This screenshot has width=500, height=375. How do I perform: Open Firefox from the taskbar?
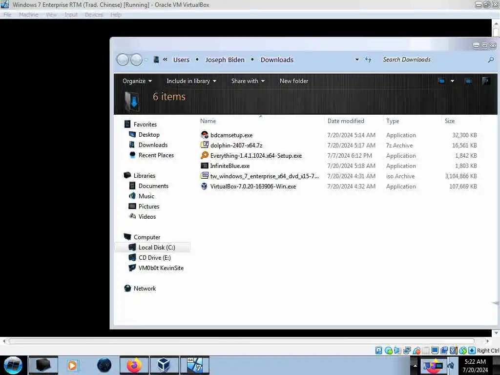pyautogui.click(x=134, y=365)
